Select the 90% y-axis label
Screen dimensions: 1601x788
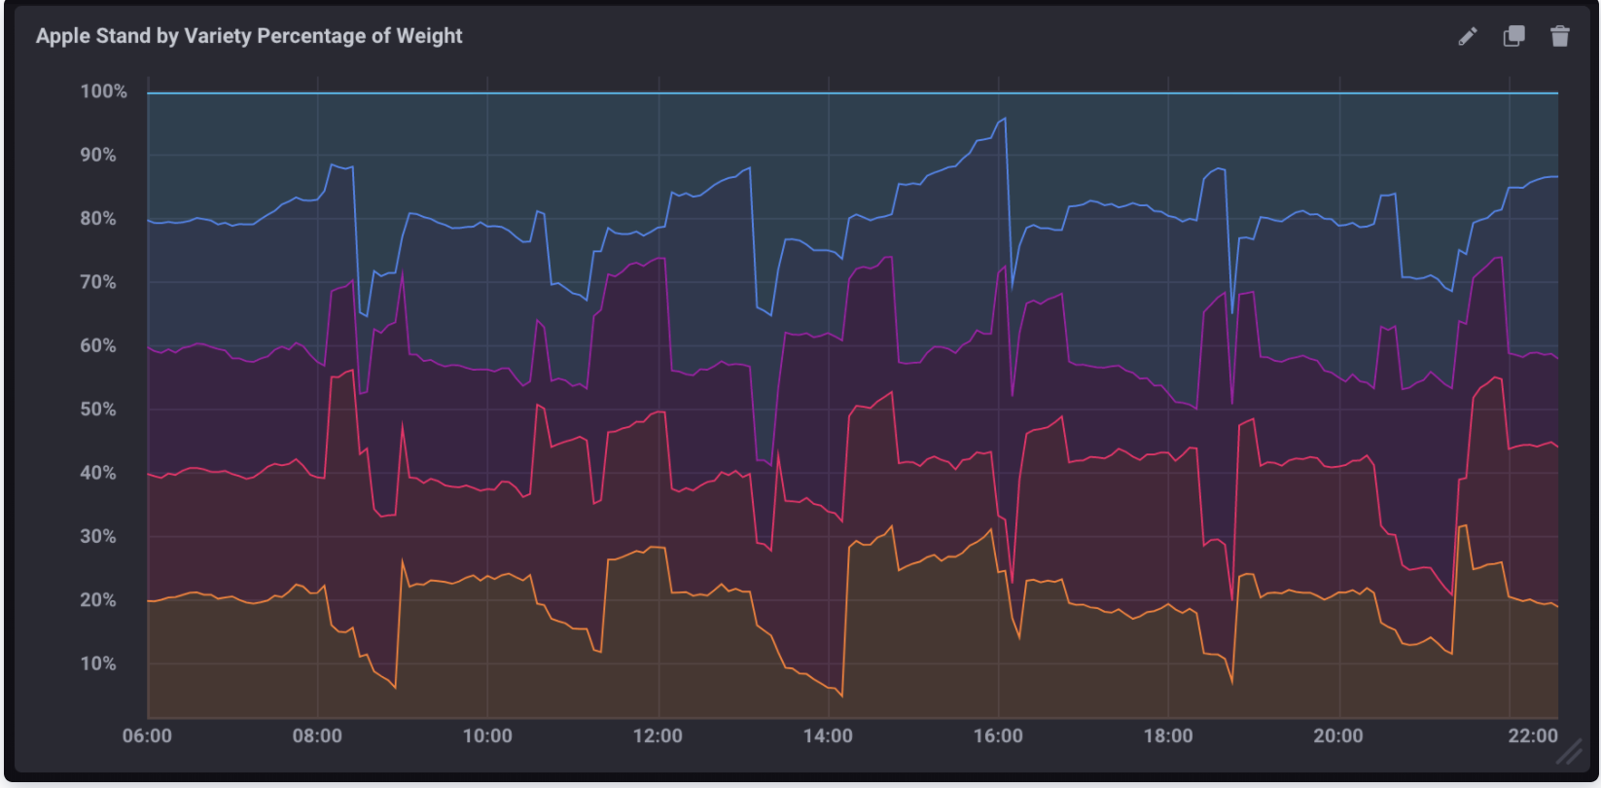point(98,156)
